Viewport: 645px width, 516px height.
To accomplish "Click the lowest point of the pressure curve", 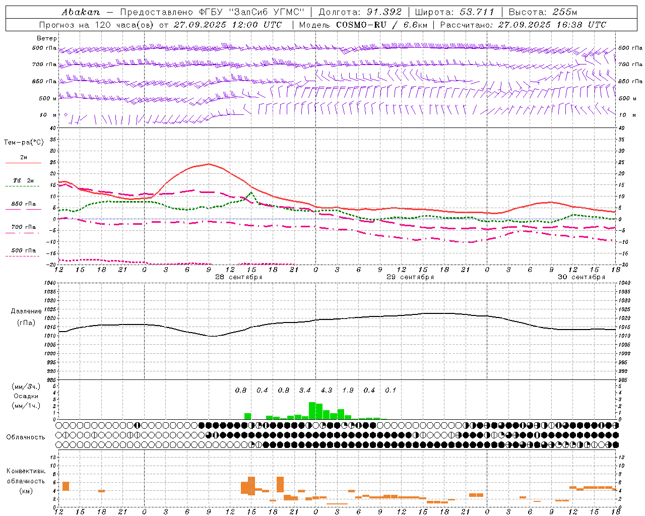I will (x=212, y=336).
